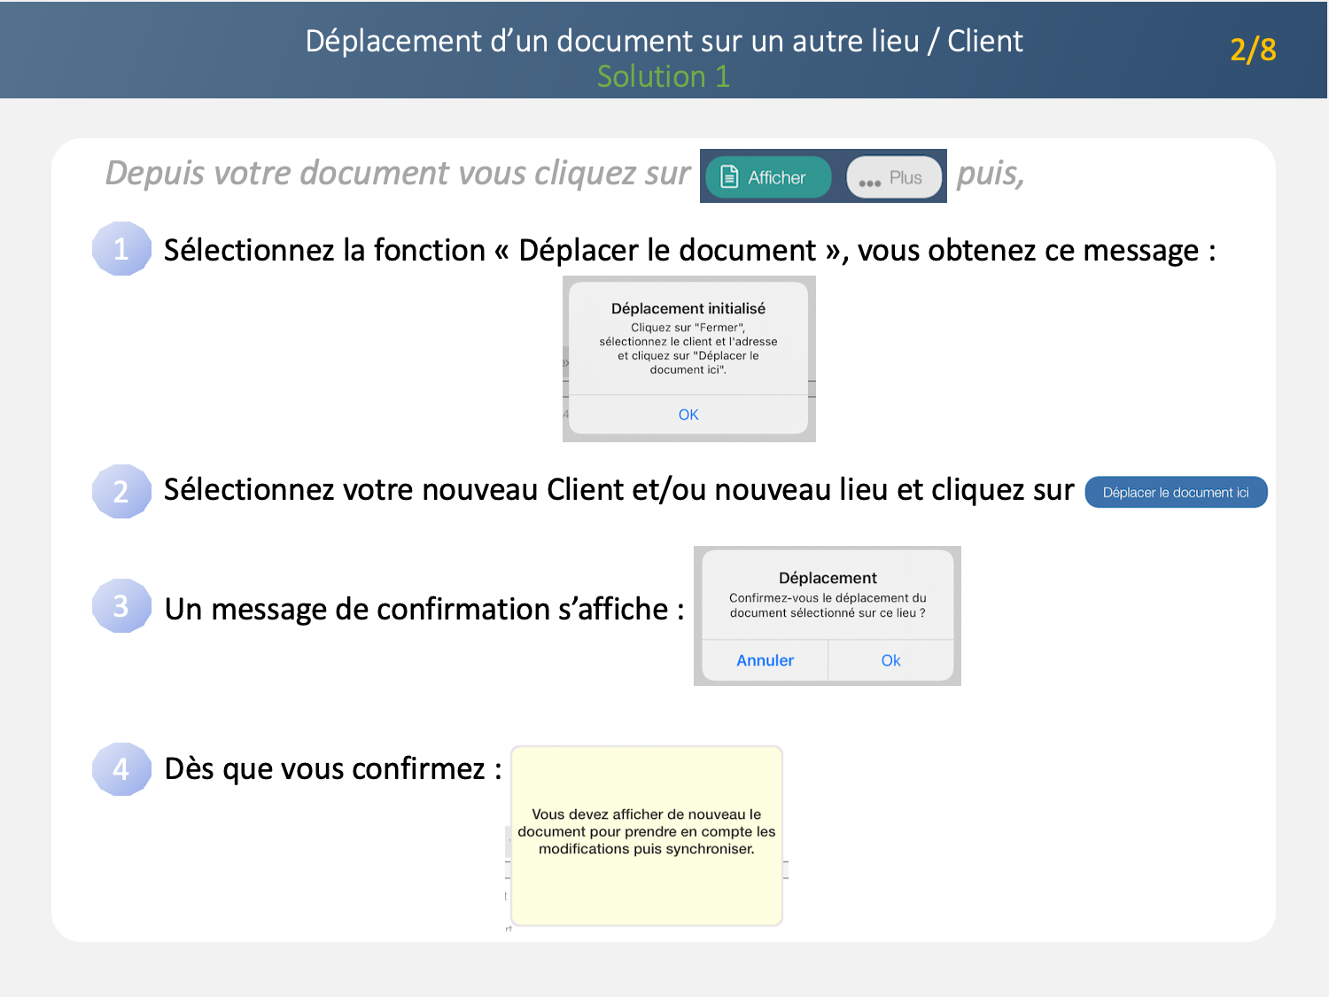The image size is (1329, 997).
Task: Click the yellow synchronisation notice box
Action: click(x=647, y=835)
